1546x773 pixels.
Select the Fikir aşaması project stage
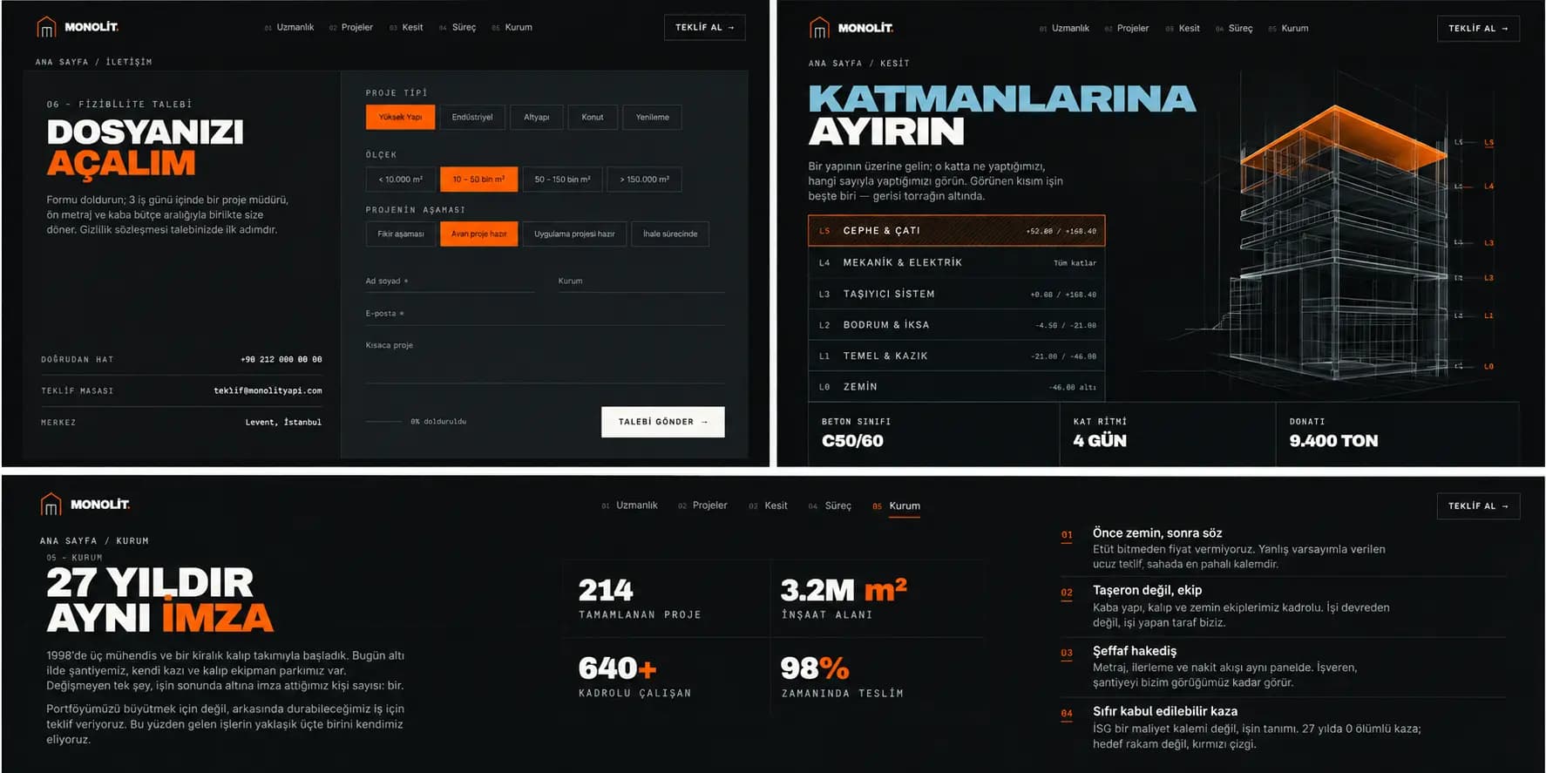point(401,234)
